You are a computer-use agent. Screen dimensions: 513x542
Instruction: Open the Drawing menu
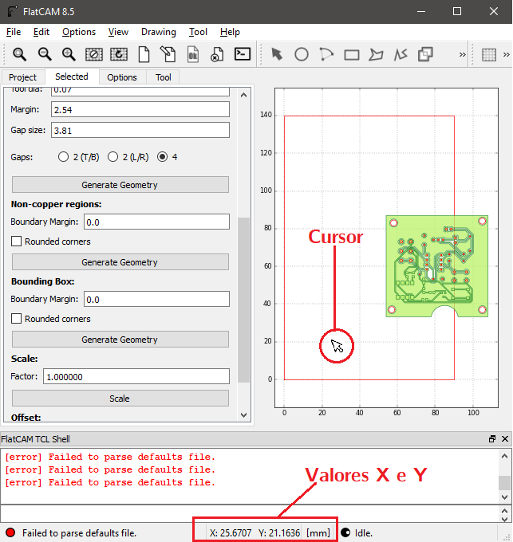click(159, 32)
